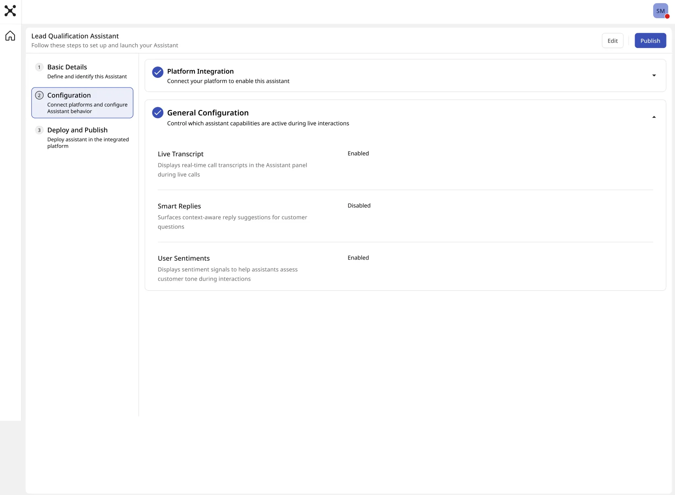Open the Deploy and Publish step
The width and height of the screenshot is (675, 495).
(82, 137)
